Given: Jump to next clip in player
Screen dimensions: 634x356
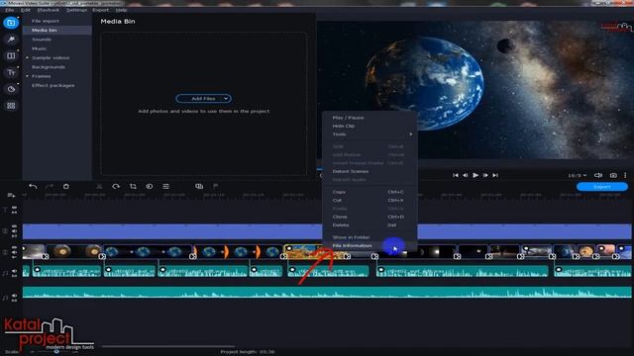Looking at the screenshot, I should pos(495,175).
